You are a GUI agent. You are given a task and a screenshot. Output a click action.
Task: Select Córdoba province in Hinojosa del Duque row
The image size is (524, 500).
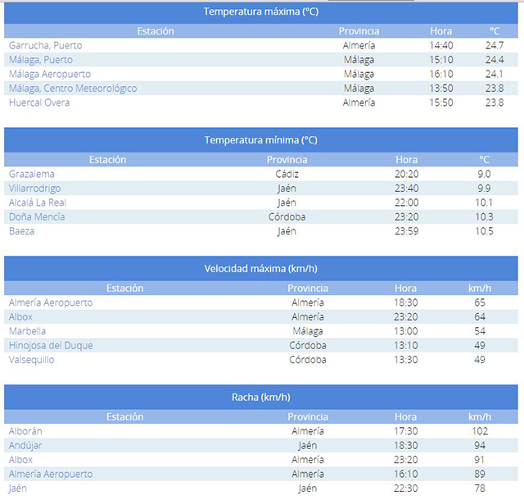[308, 345]
